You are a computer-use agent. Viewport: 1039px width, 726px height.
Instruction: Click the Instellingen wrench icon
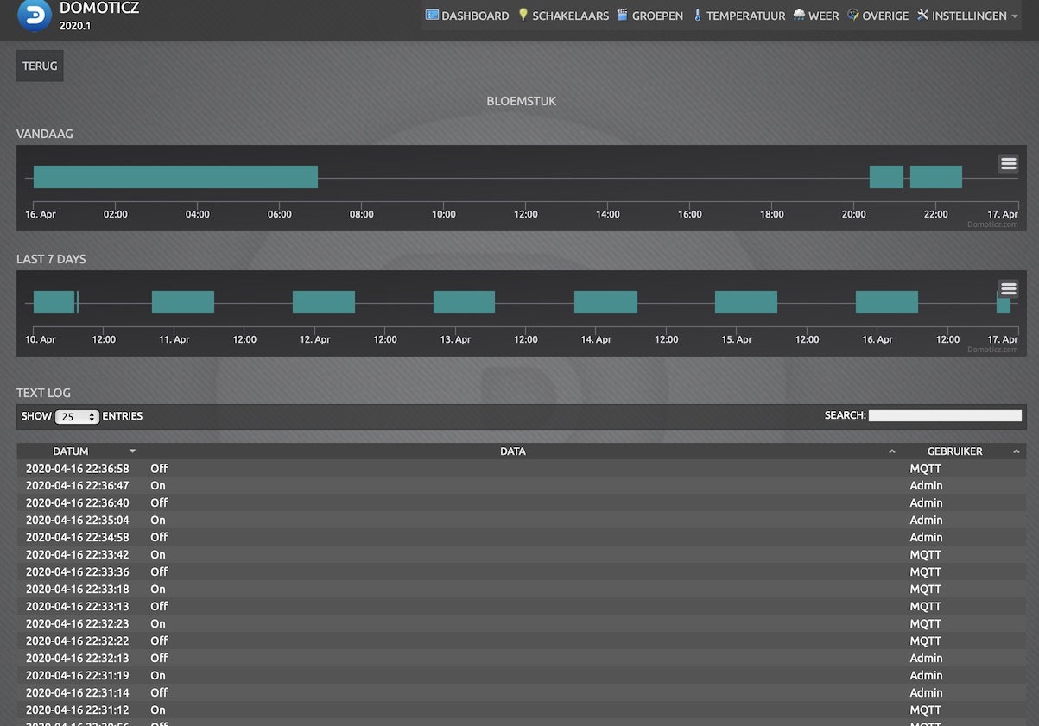pos(922,15)
